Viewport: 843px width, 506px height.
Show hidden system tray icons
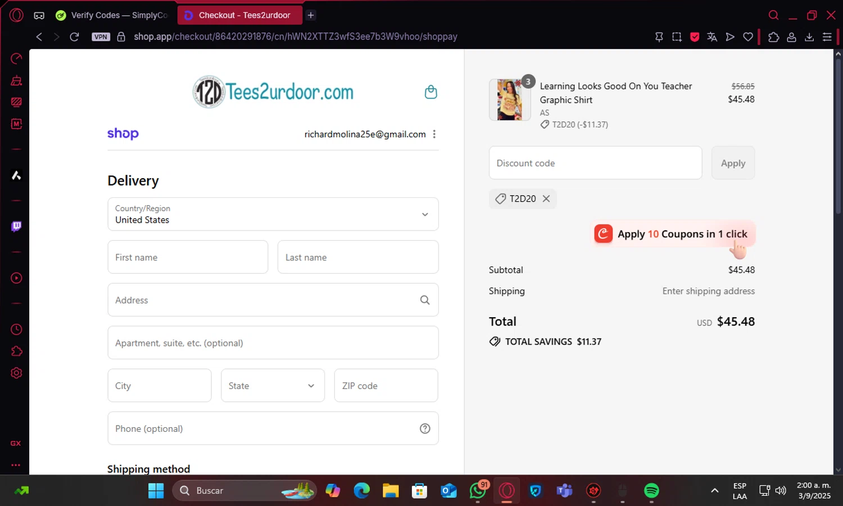[714, 490]
